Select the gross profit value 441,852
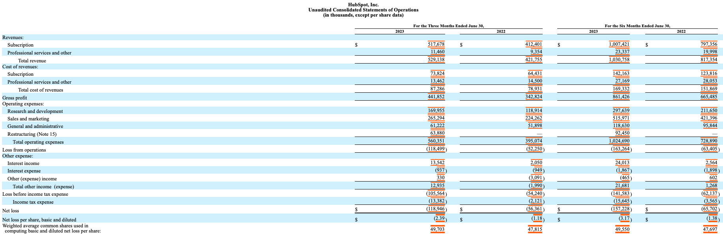This screenshot has height=238, width=723. click(x=436, y=97)
